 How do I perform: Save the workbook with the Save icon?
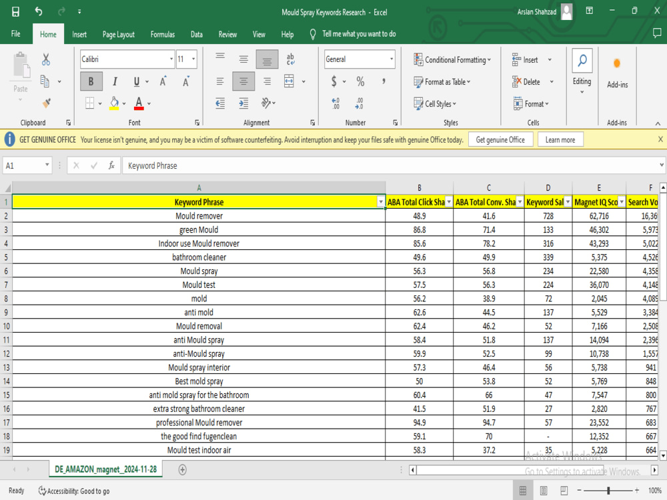click(x=15, y=11)
